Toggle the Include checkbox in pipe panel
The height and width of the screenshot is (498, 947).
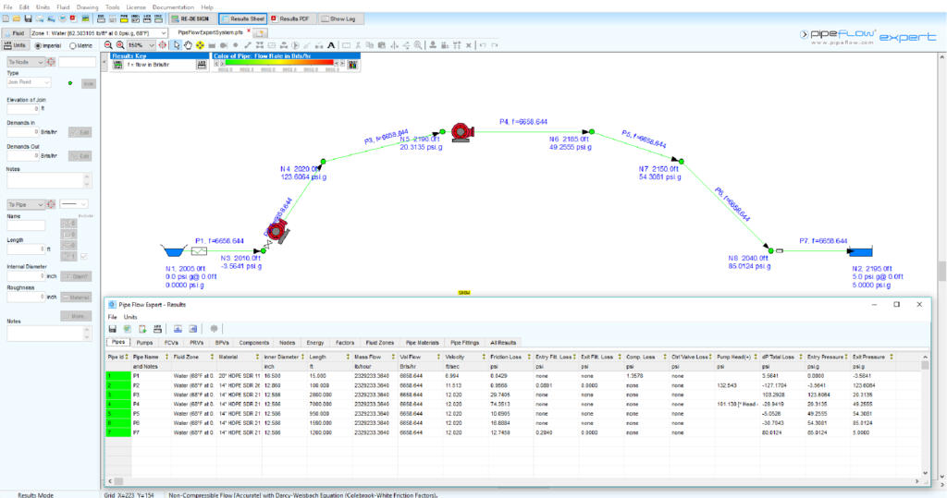pyautogui.click(x=83, y=257)
